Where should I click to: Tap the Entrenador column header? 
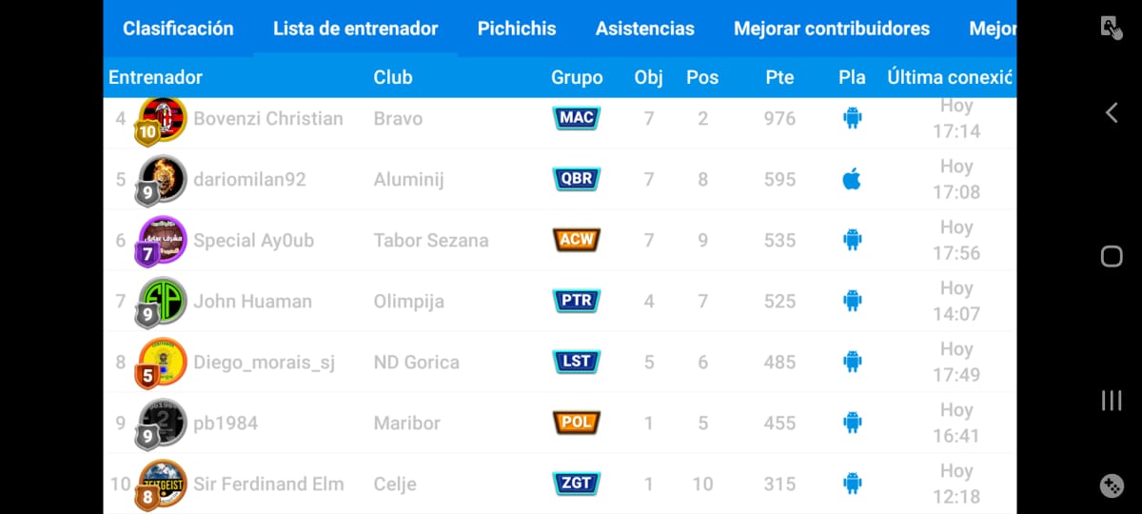(156, 78)
